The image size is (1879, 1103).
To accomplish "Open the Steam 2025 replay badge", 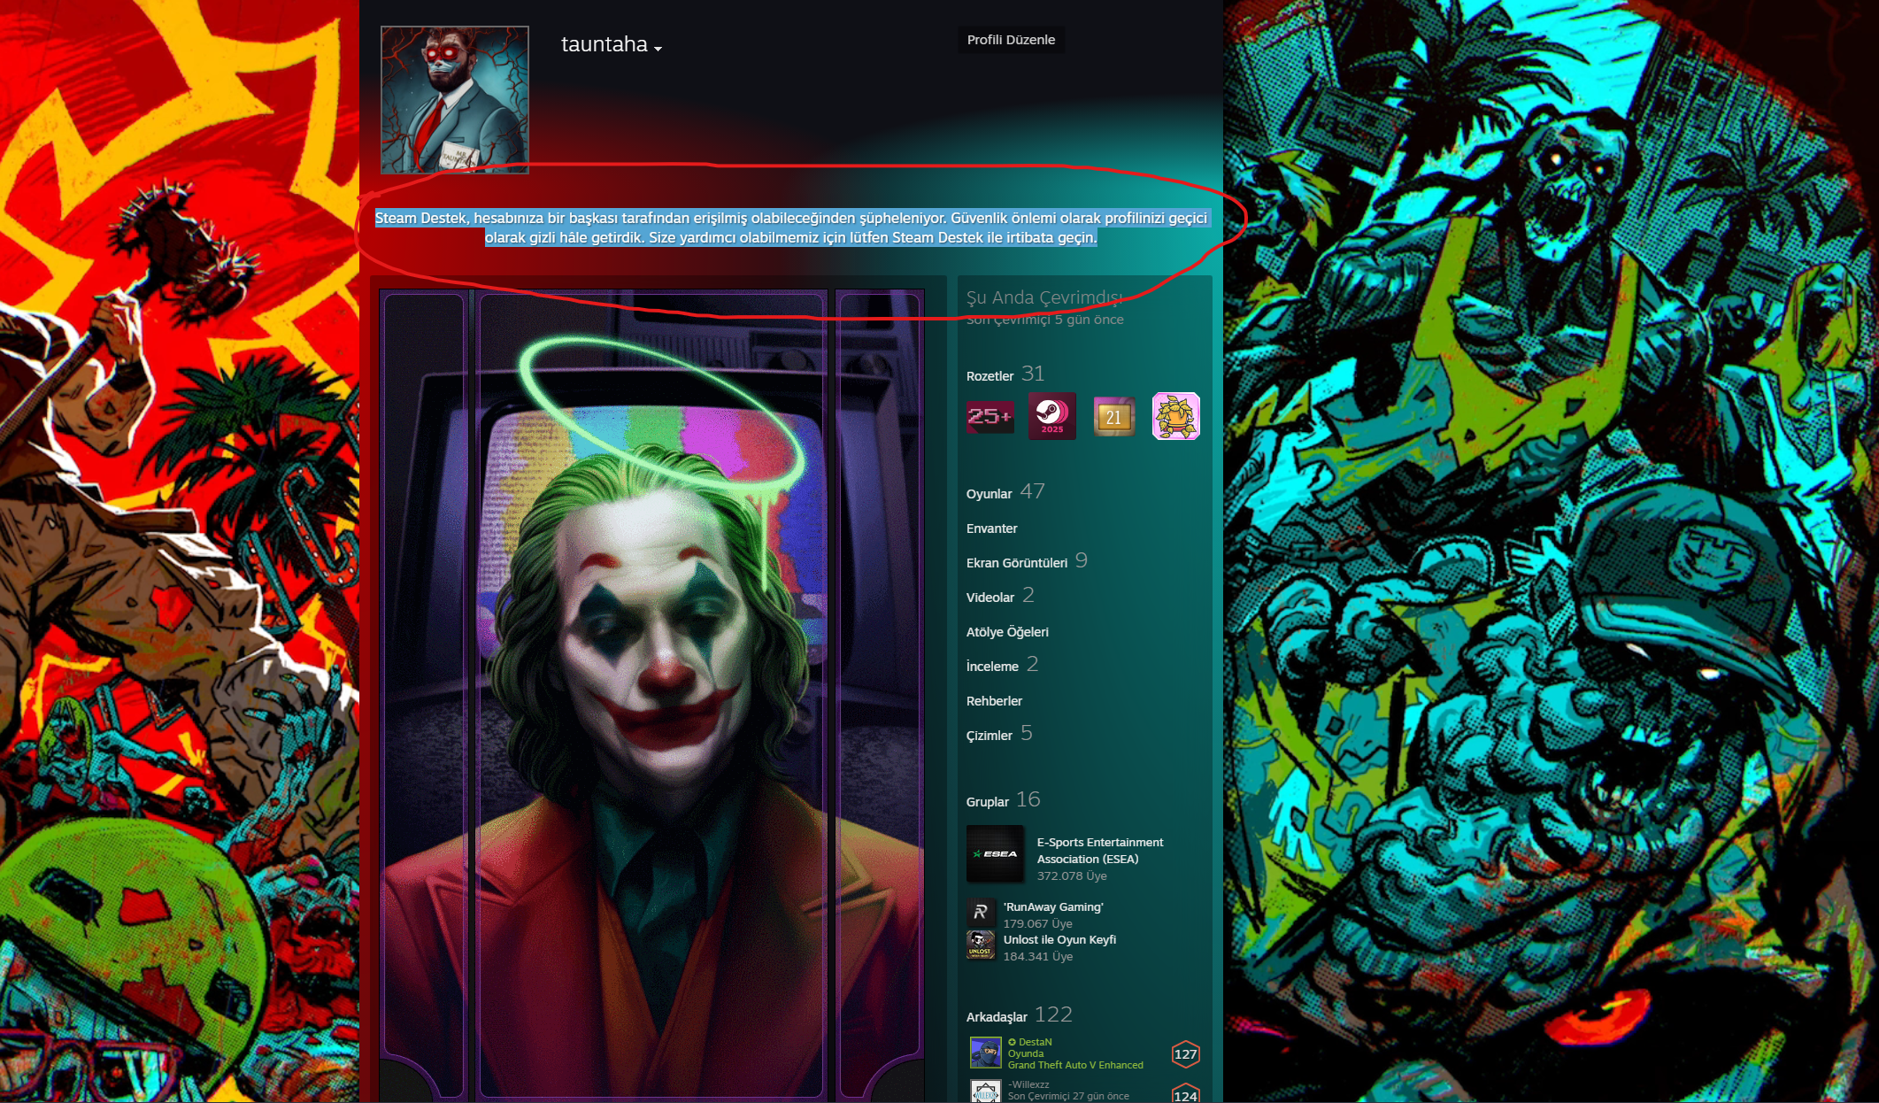I will point(1051,416).
